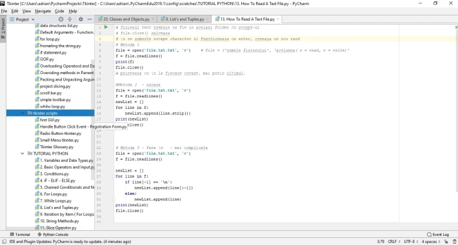Change the CRLF line separator setting
The image size is (458, 245).
(393, 242)
